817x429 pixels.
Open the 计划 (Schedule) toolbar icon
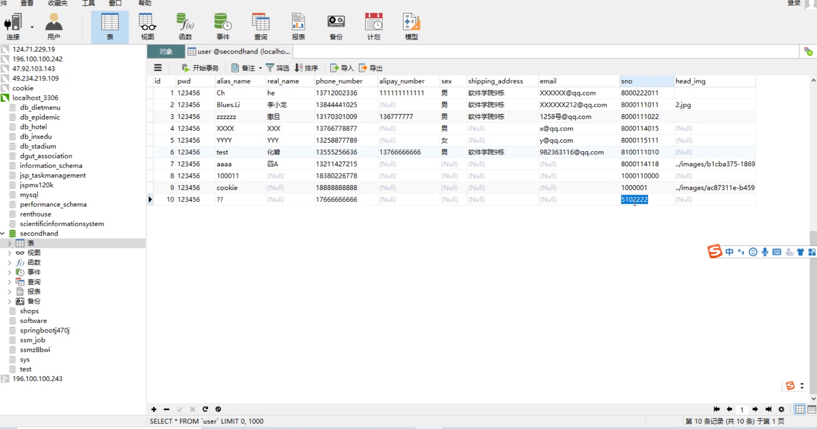pos(374,26)
